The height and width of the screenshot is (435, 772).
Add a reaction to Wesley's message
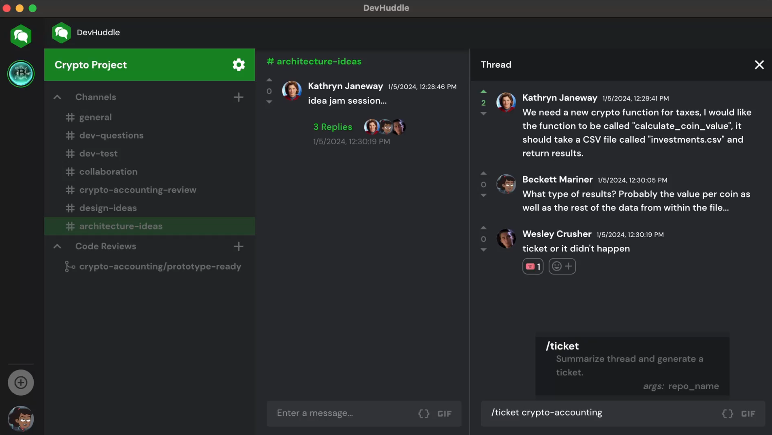pos(562,266)
